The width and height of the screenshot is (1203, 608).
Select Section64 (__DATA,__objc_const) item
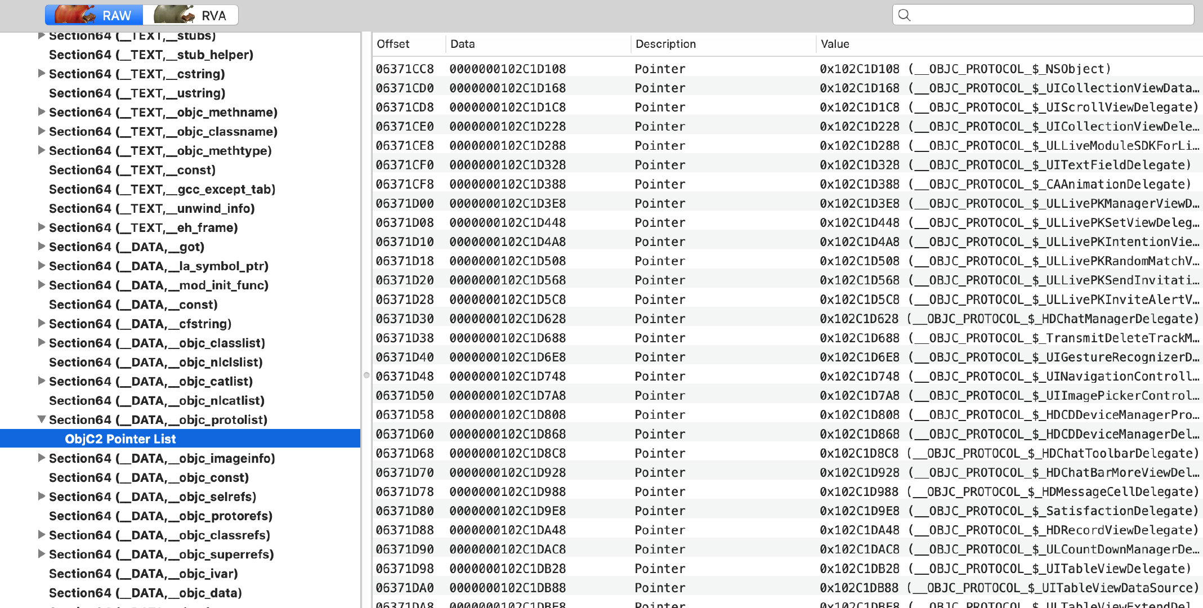(x=149, y=477)
